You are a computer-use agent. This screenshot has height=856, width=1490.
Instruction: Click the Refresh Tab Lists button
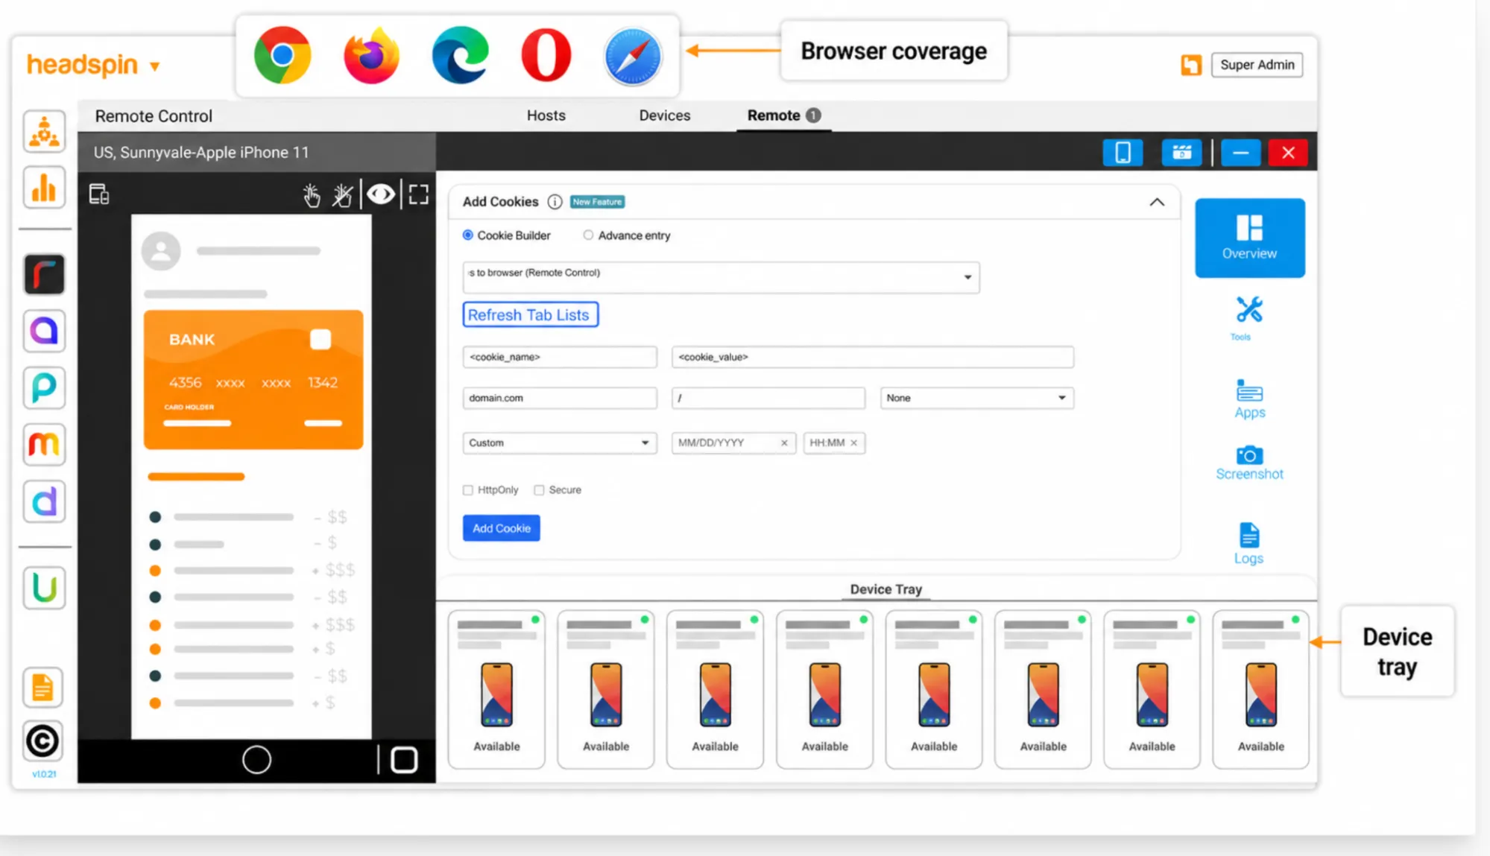coord(530,315)
